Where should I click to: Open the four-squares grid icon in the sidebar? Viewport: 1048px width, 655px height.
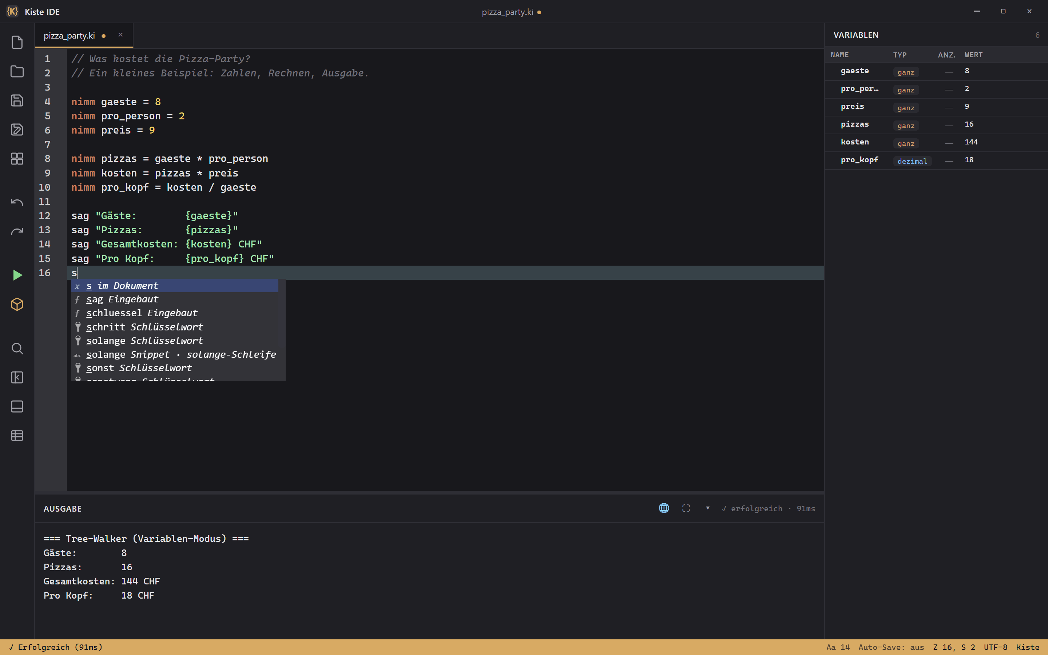coord(17,159)
